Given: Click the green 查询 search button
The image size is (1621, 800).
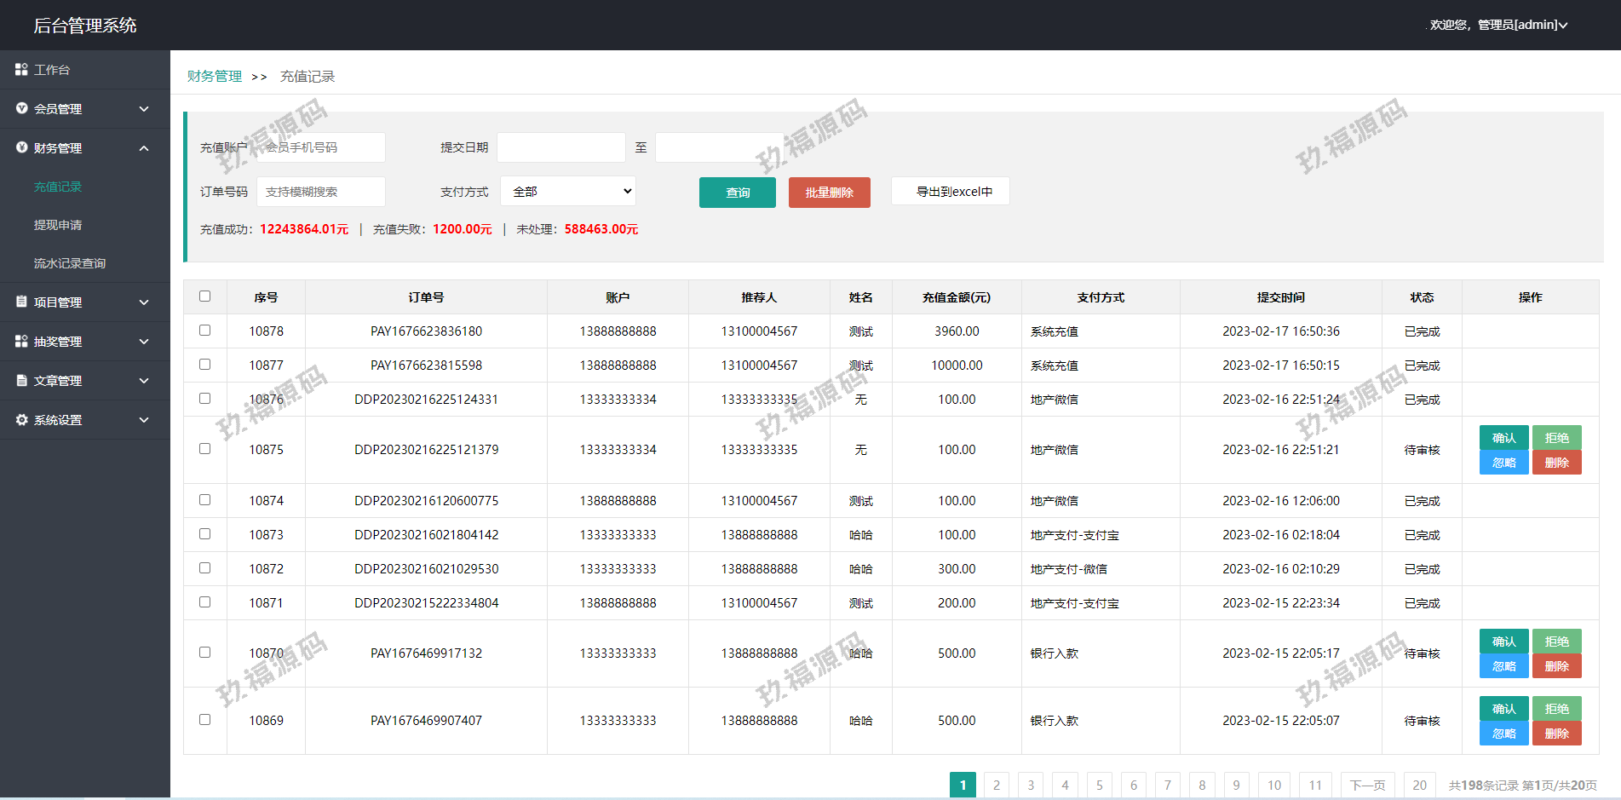Looking at the screenshot, I should tap(737, 193).
